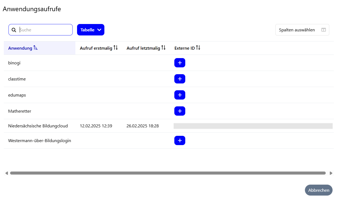The image size is (338, 201).
Task: Focus the Suche search field
Action: click(40, 30)
